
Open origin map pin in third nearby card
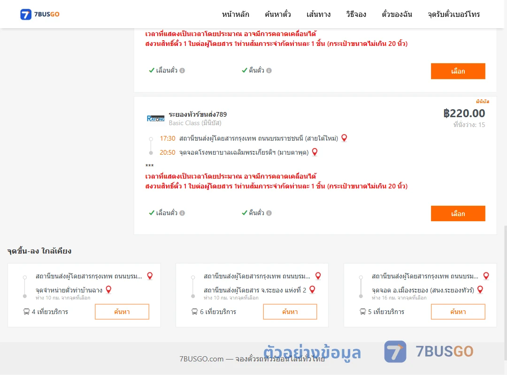click(486, 276)
